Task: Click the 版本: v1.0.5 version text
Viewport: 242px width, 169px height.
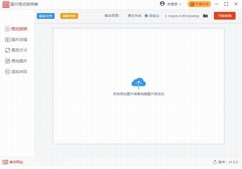Action: coord(228,162)
